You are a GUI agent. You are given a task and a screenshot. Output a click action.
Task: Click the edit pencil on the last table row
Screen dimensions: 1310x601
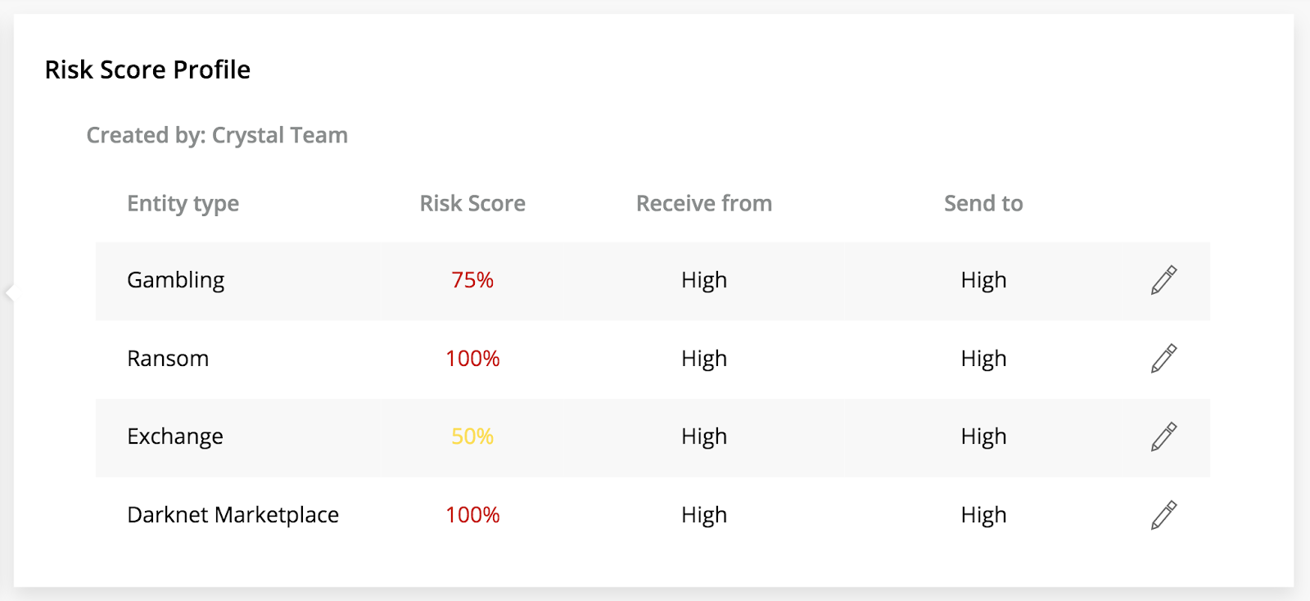1163,514
